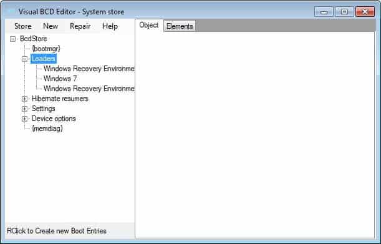Select the Device options item
The height and width of the screenshot is (244, 381).
54,119
